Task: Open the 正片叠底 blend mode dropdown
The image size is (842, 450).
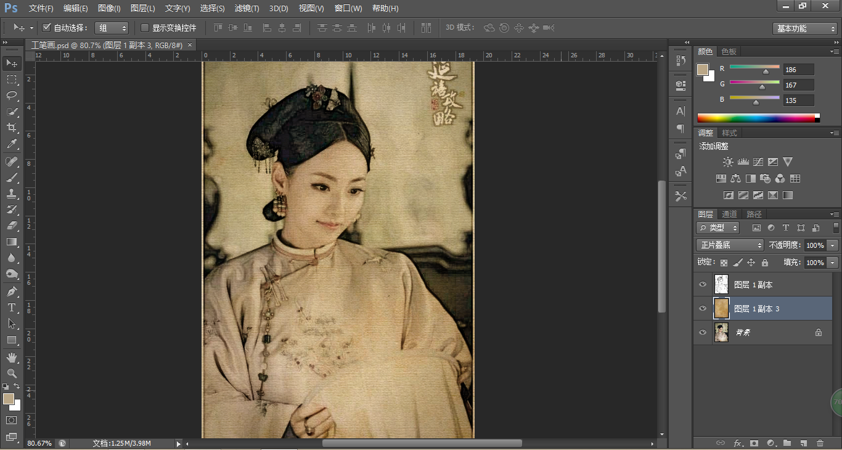Action: coord(730,245)
